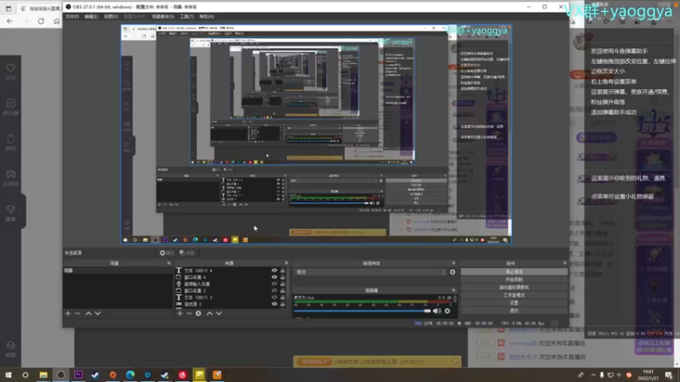Open the 编辑(E) menu

tap(91, 16)
